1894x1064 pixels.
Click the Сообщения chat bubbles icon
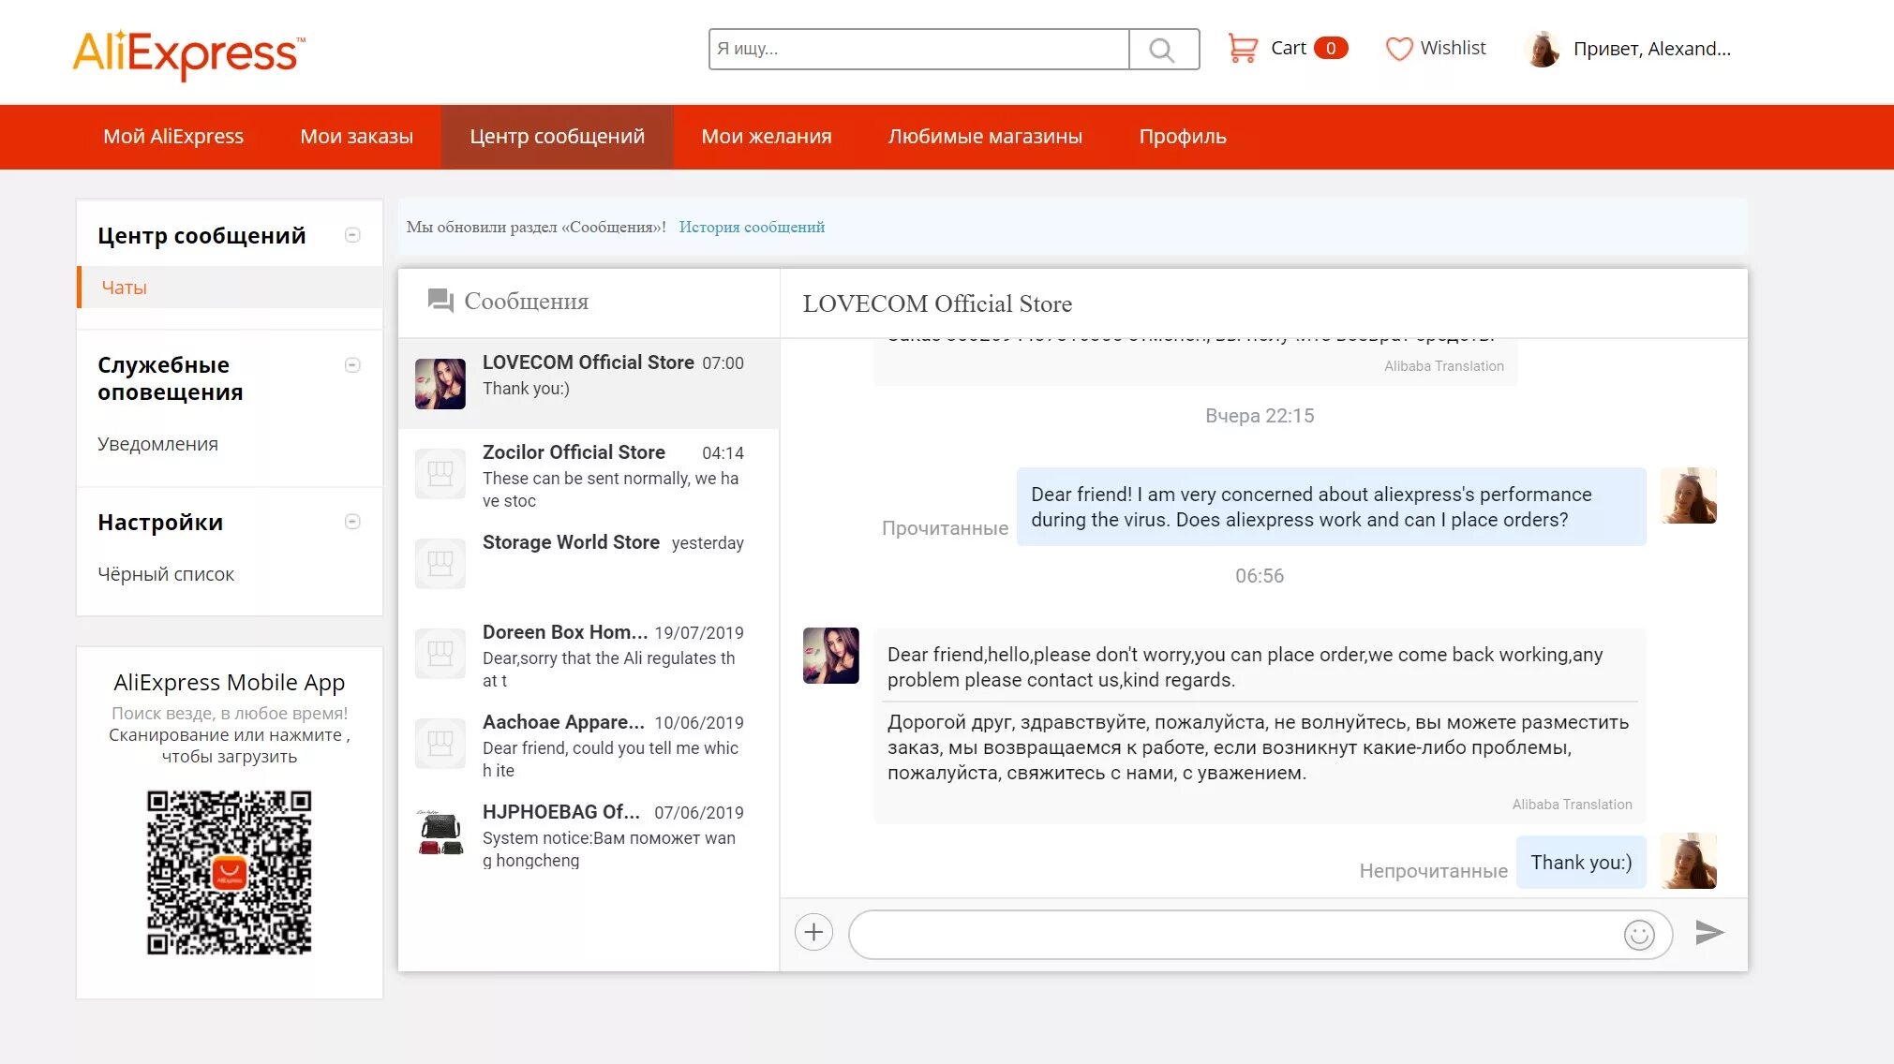(x=440, y=301)
